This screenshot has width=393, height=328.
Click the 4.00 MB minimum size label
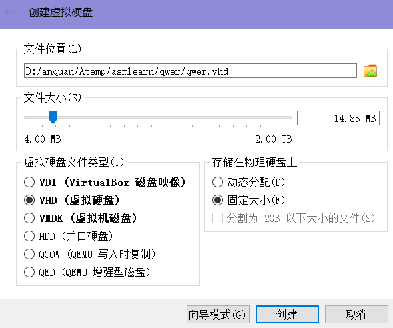coord(43,139)
